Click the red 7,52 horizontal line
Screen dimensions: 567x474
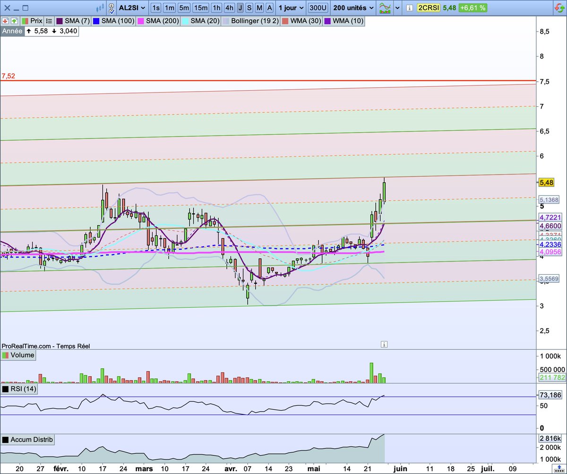click(268, 81)
